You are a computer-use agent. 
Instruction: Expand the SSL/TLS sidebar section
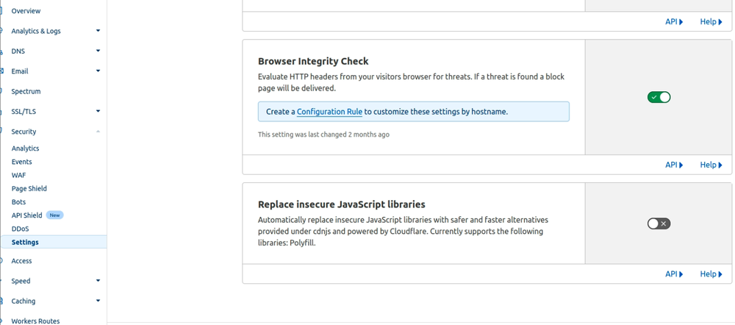point(98,112)
